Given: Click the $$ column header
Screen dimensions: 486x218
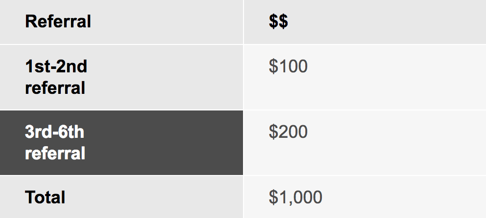Looking at the screenshot, I should tap(365, 22).
